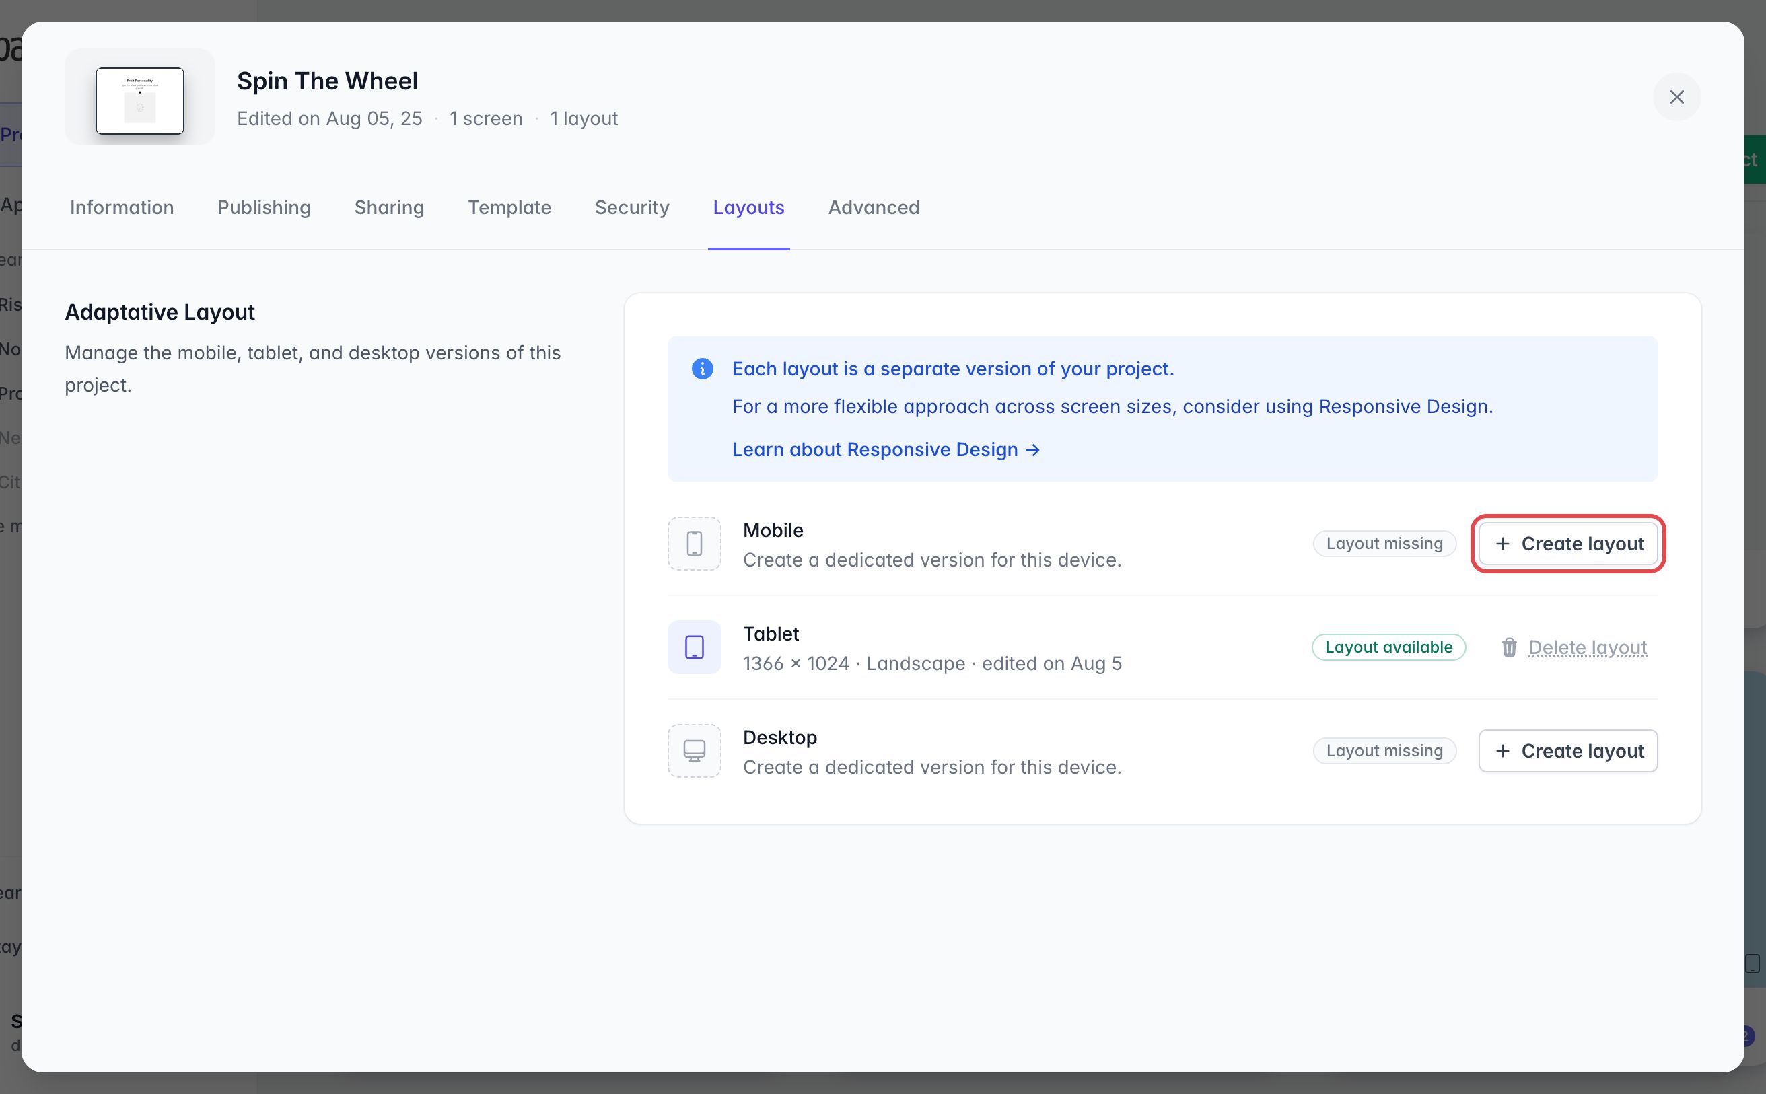Click the '1 screen' text in header
The image size is (1766, 1094).
pyautogui.click(x=486, y=118)
